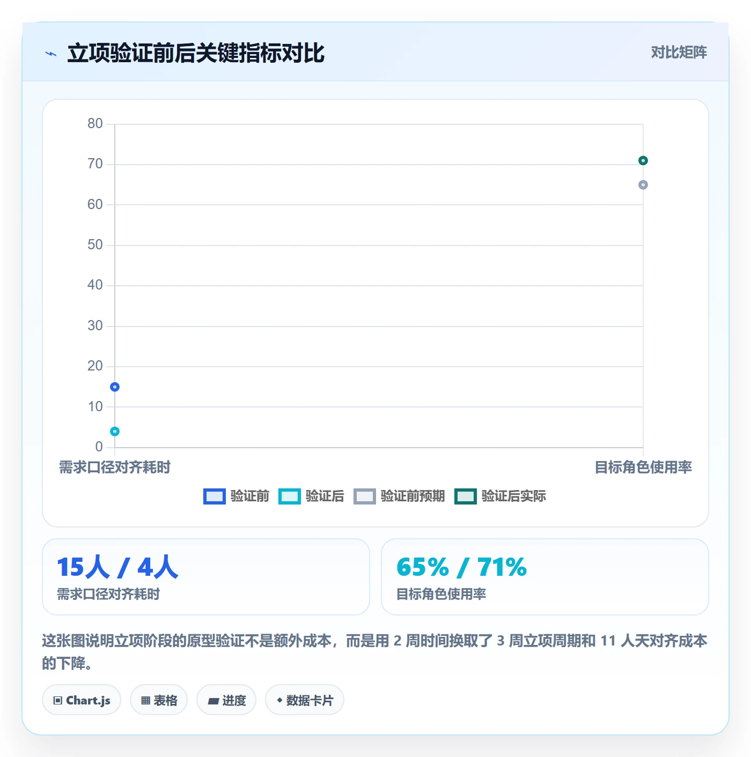Click the blue 验证前 data point at 15

point(115,387)
